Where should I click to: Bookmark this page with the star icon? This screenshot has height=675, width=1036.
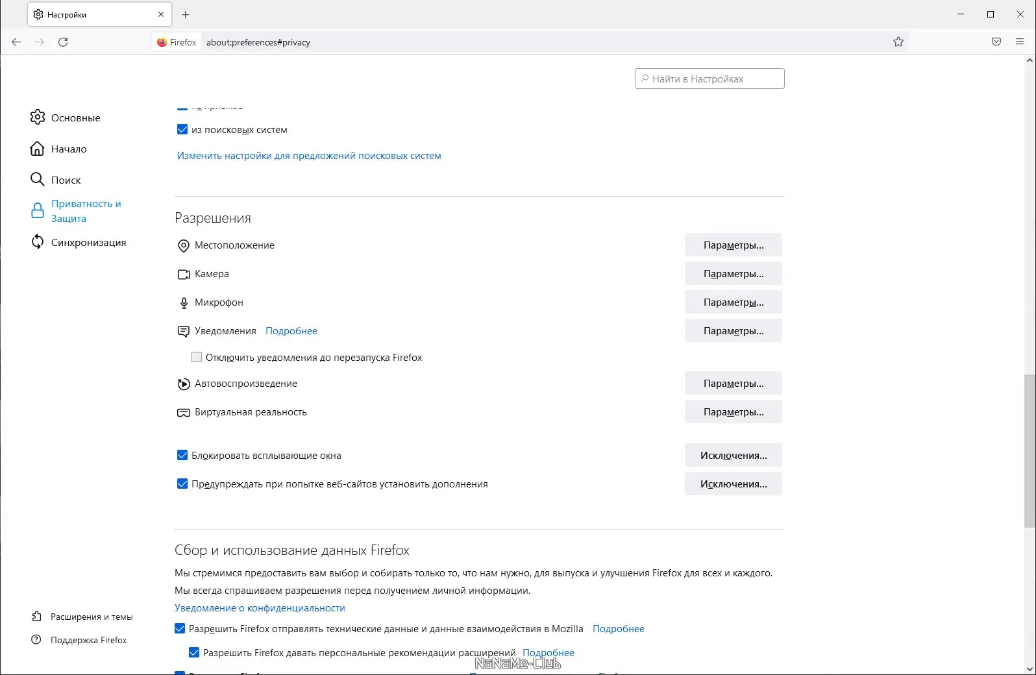click(898, 42)
